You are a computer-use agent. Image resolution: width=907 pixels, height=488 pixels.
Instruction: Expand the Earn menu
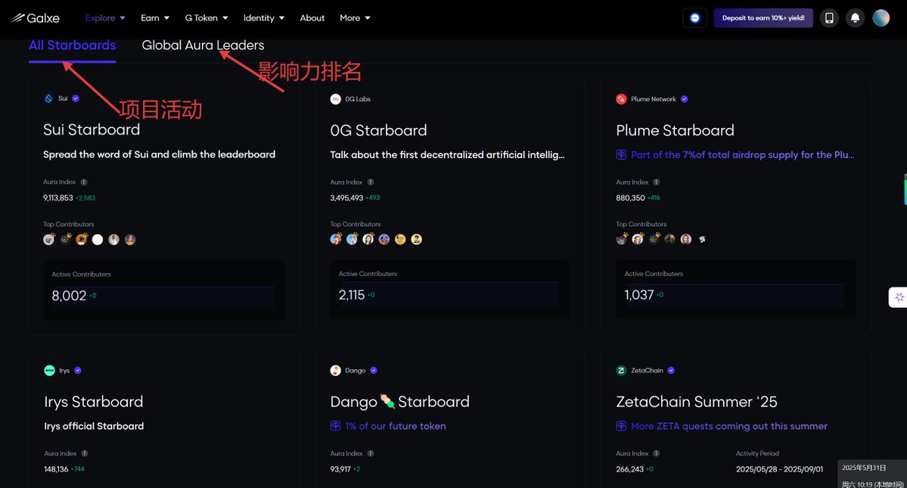tap(155, 18)
